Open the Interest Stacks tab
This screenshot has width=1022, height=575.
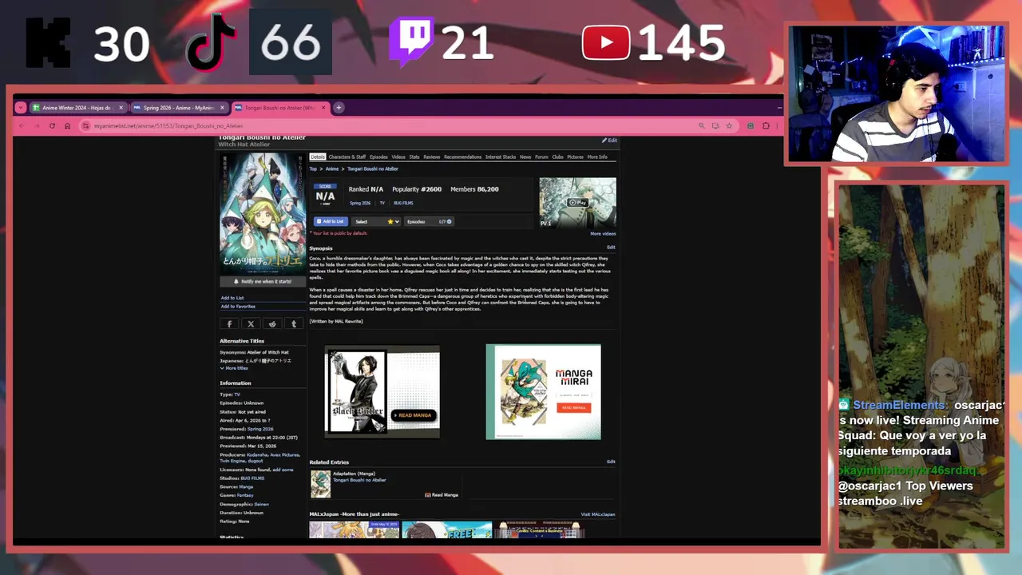501,157
